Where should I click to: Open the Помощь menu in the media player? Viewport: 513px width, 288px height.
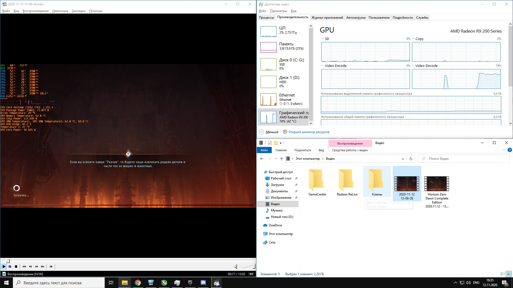click(96, 11)
